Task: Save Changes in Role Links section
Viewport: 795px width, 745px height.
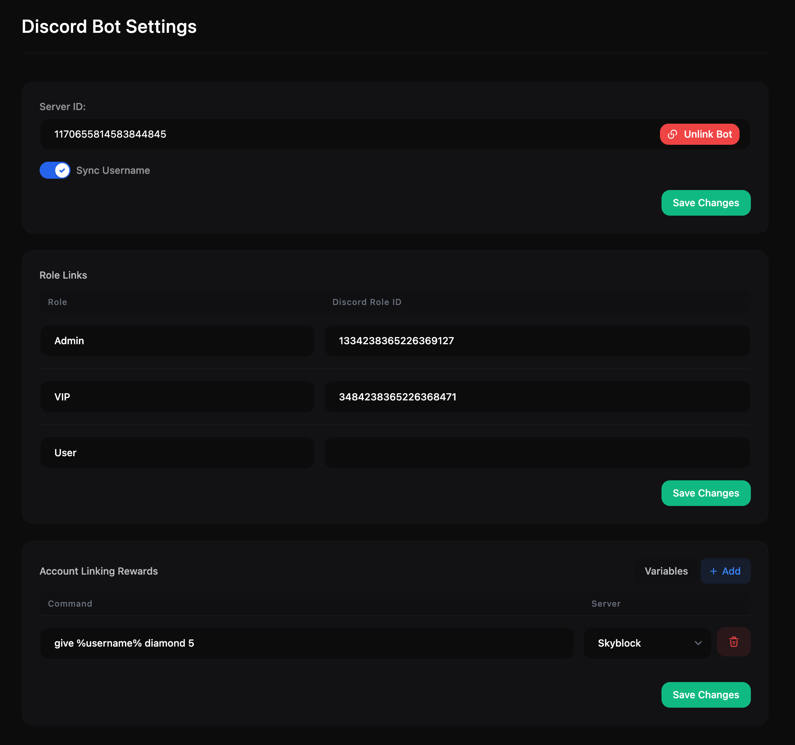Action: (705, 493)
